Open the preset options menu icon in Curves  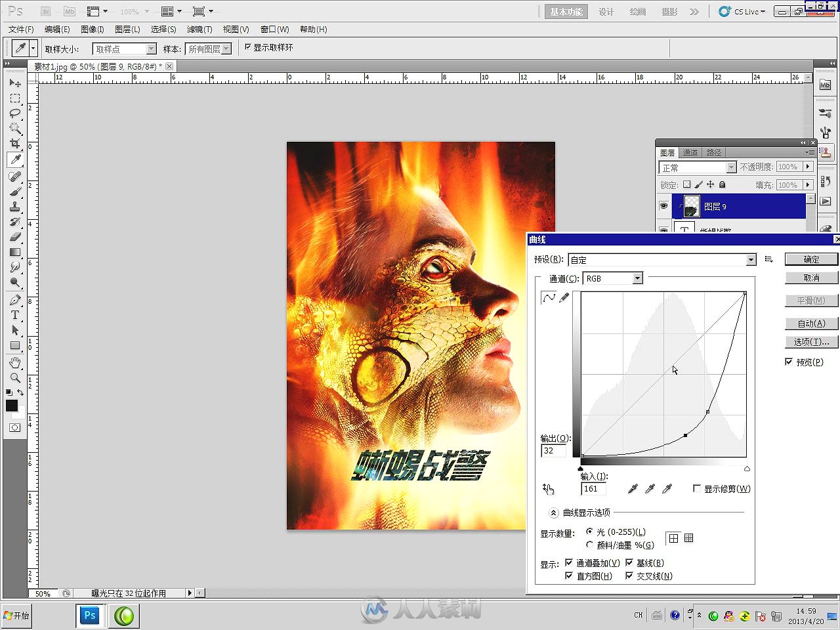click(769, 260)
